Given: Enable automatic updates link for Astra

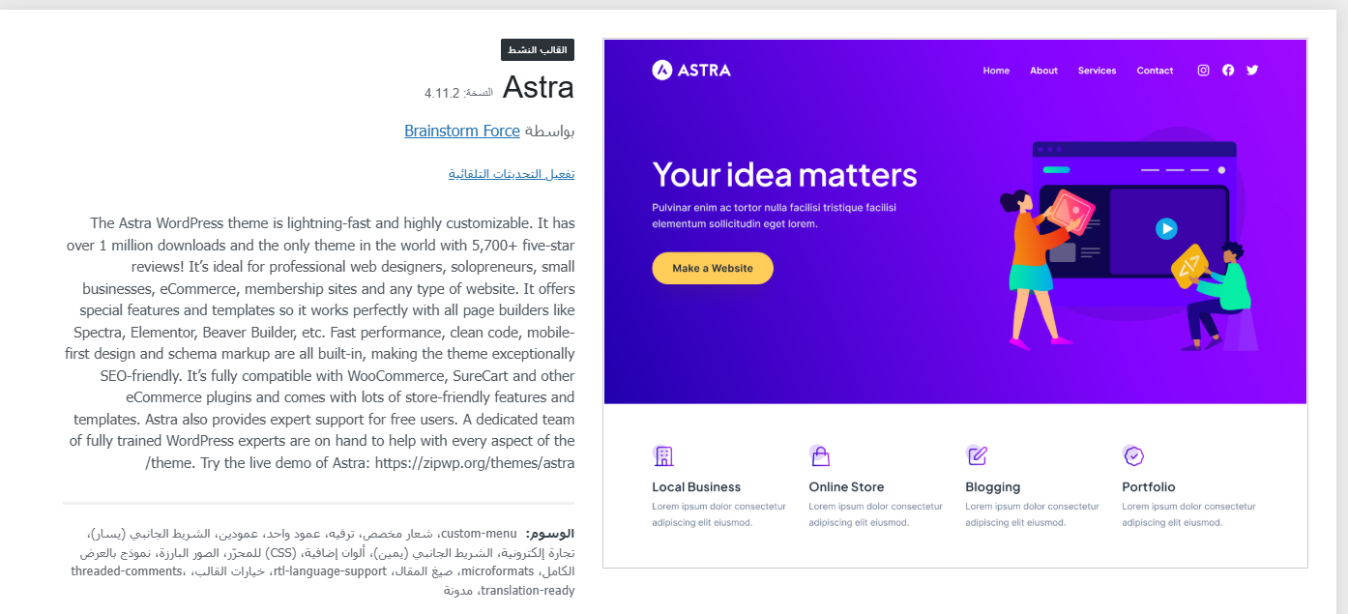Looking at the screenshot, I should click(x=512, y=174).
